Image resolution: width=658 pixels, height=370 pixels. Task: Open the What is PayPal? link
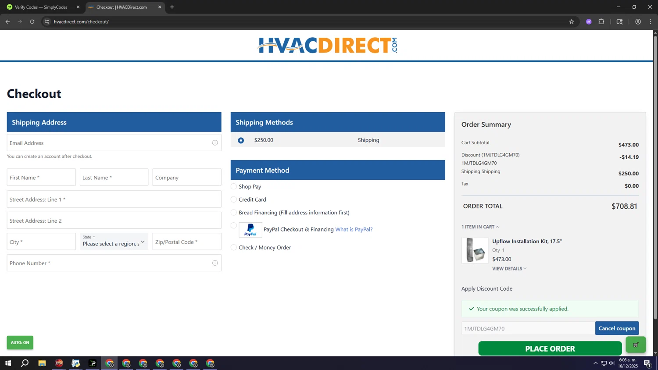pos(354,229)
